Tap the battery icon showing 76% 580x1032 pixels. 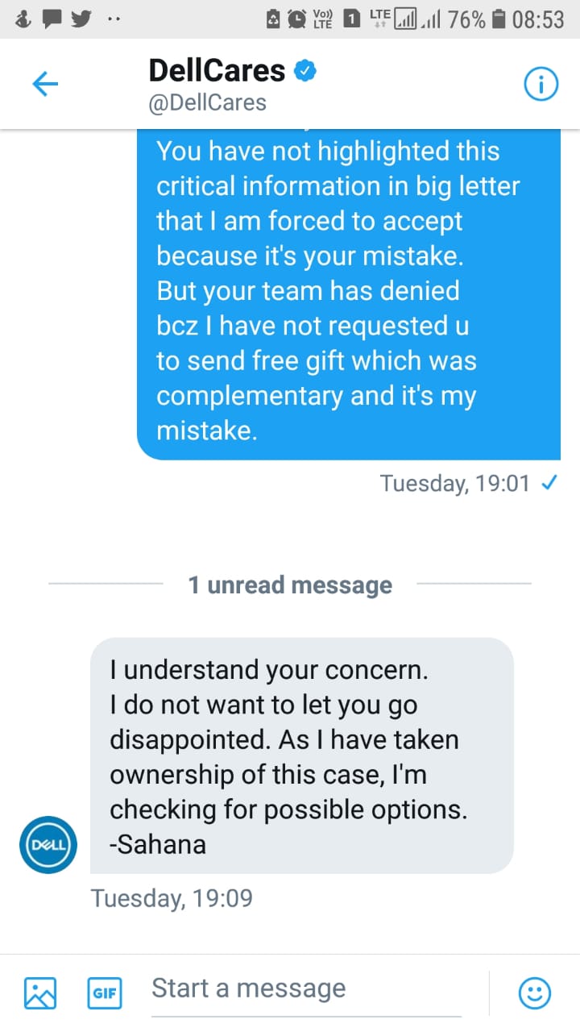tap(499, 19)
